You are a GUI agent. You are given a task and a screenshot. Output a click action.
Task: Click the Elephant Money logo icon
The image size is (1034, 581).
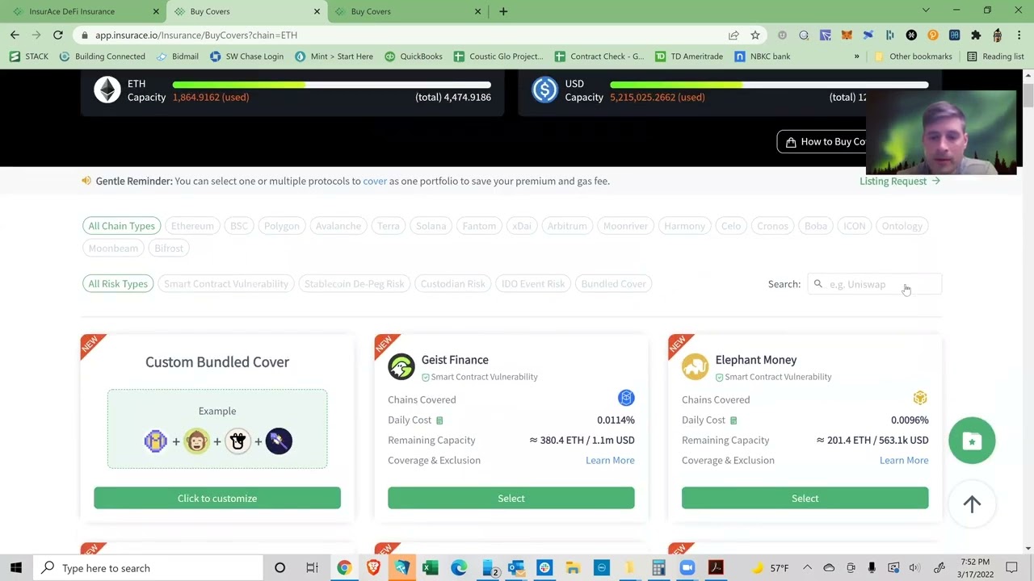coord(695,366)
